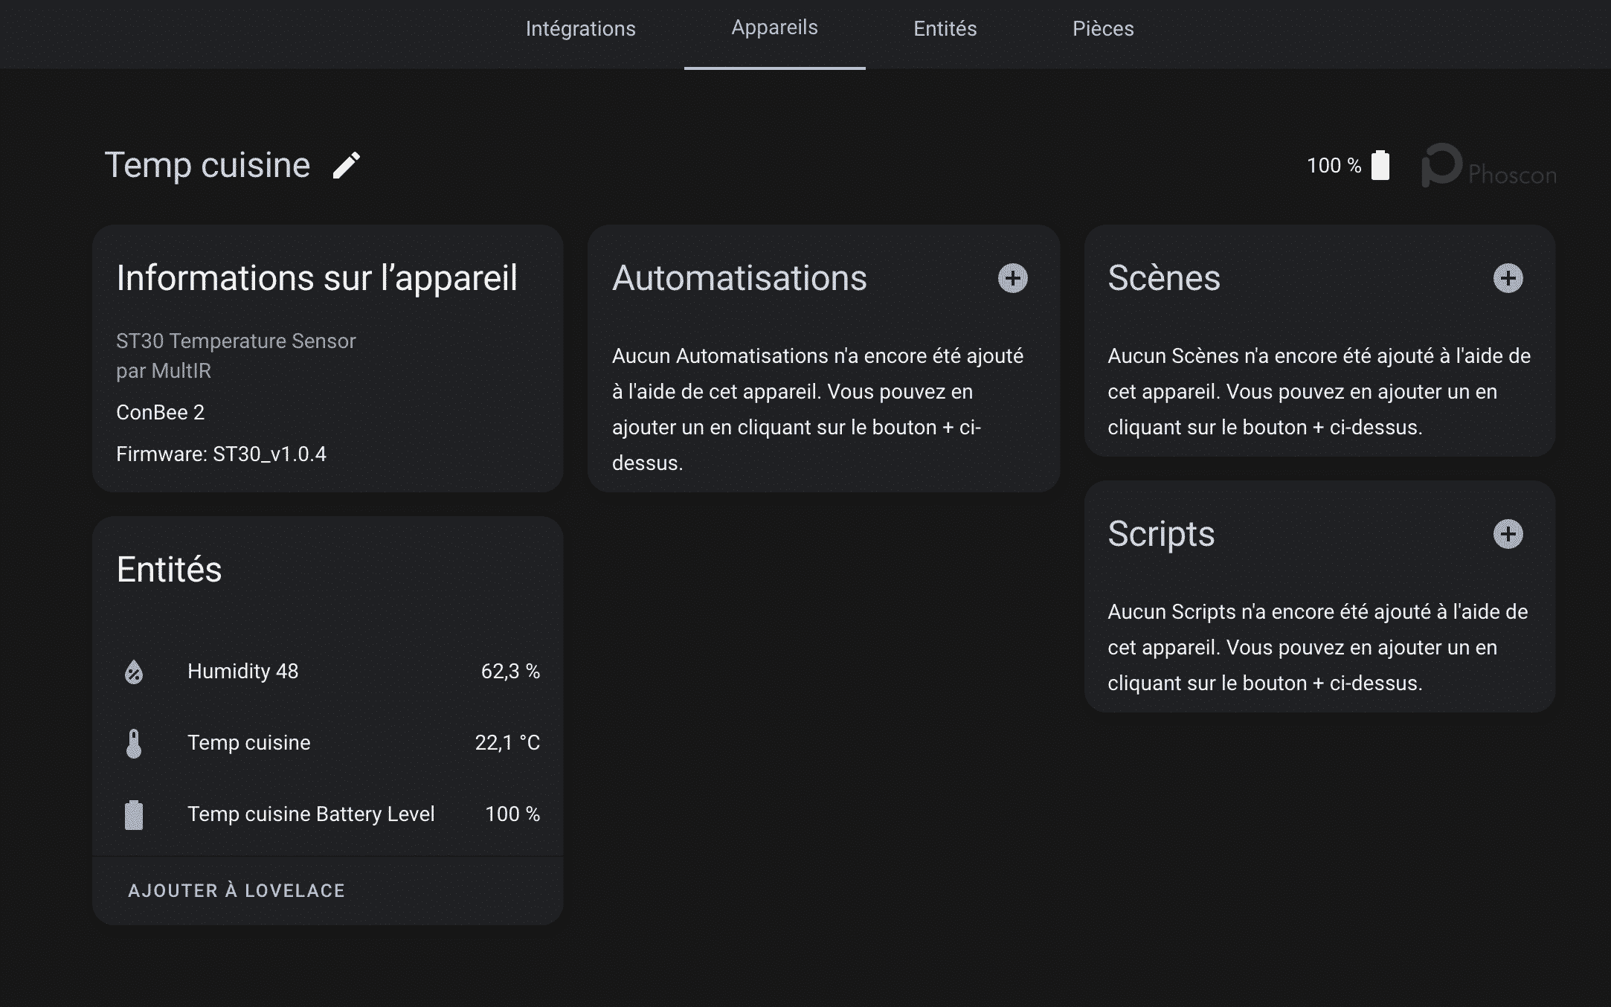Viewport: 1611px width, 1007px height.
Task: Add a new script with plus icon
Action: coord(1508,534)
